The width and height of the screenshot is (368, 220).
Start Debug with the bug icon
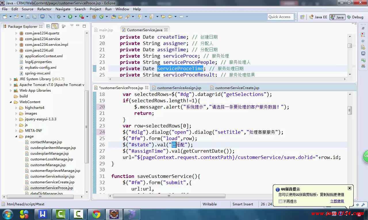point(59,17)
